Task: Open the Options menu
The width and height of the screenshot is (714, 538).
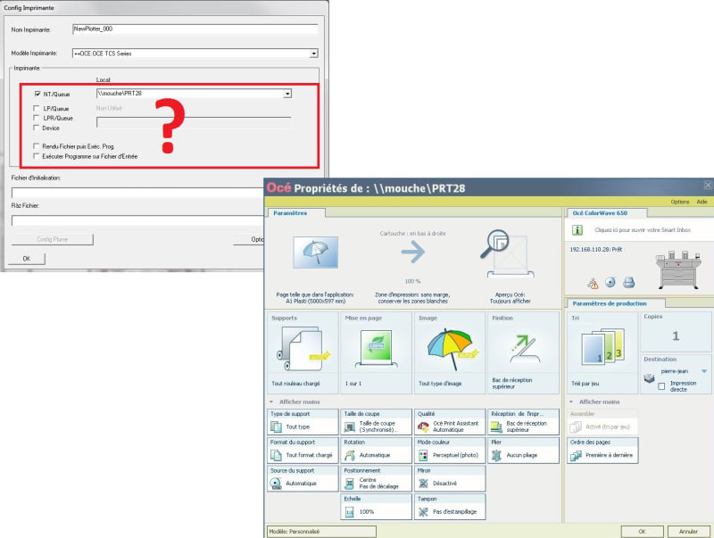Action: tap(679, 202)
